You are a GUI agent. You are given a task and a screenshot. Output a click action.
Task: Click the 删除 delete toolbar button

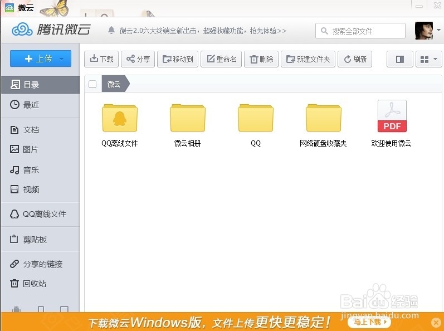pyautogui.click(x=261, y=59)
